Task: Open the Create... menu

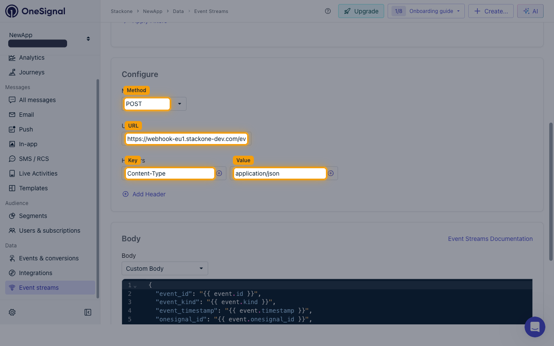Action: click(491, 11)
